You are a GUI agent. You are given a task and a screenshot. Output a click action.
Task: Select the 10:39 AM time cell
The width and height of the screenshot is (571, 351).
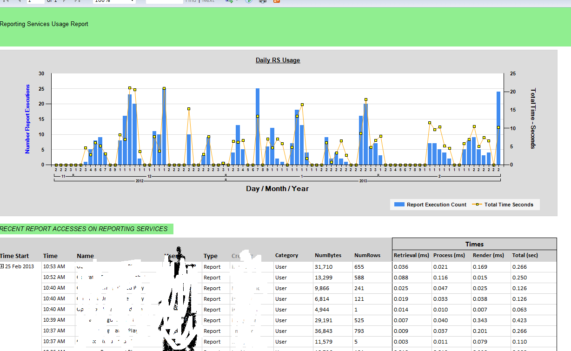coord(54,320)
